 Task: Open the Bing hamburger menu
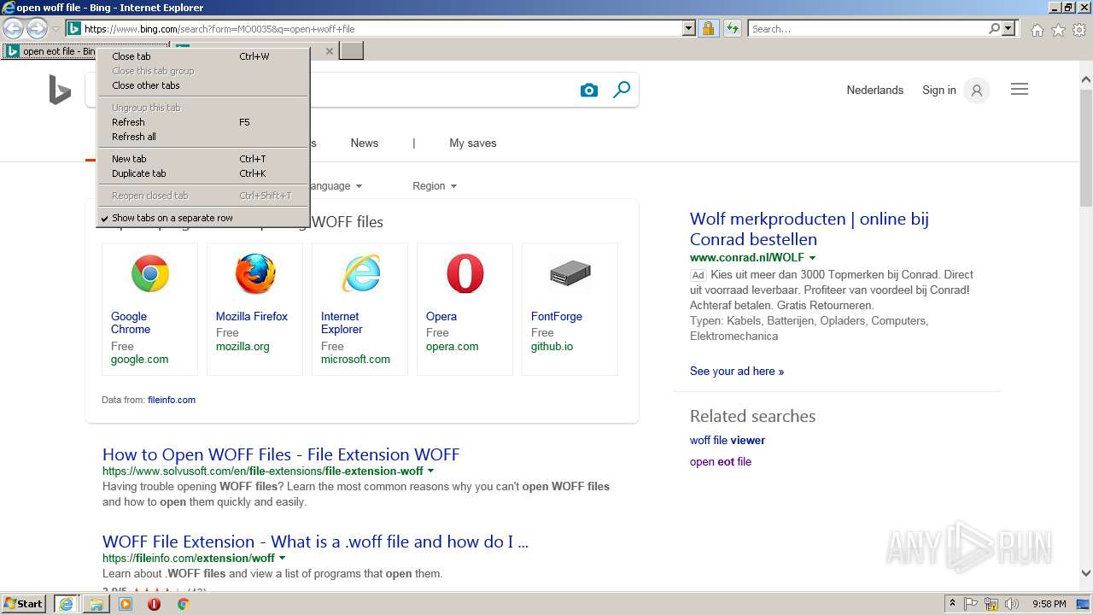click(1020, 89)
